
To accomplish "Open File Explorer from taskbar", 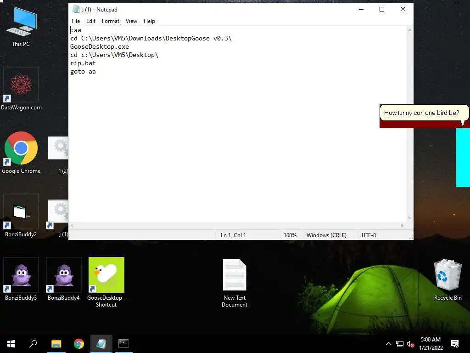I will 56,344.
